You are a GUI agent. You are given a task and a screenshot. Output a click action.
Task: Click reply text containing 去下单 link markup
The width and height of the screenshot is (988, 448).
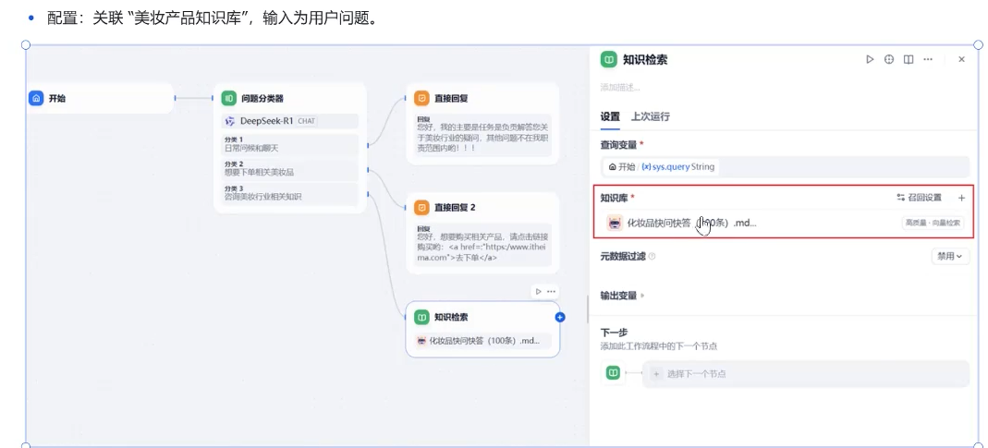click(482, 246)
